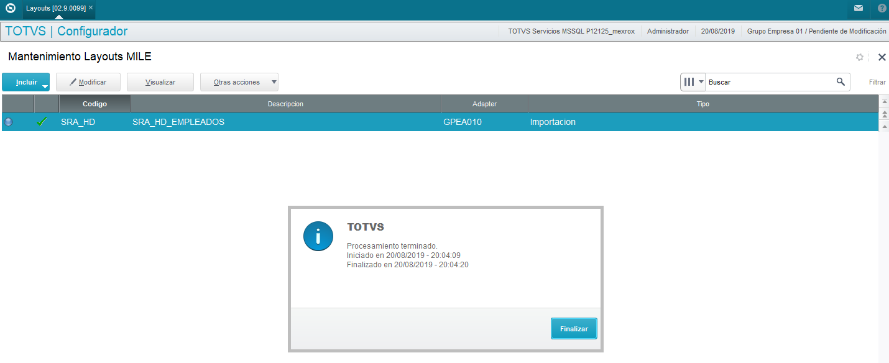Click the TOTVS logo icon at top-left
Viewport: 889px width, 363px height.
pyautogui.click(x=11, y=9)
